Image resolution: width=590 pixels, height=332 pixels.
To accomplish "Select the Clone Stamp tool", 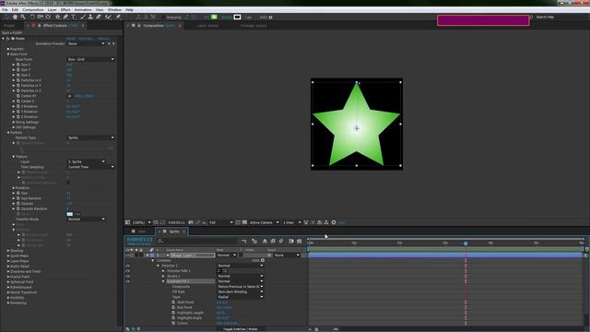I will [90, 17].
